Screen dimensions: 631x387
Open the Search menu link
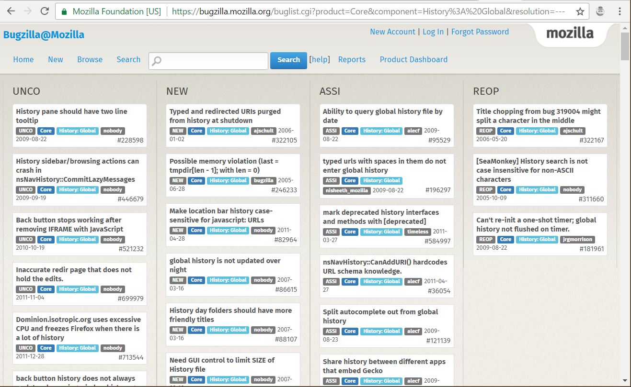[128, 59]
